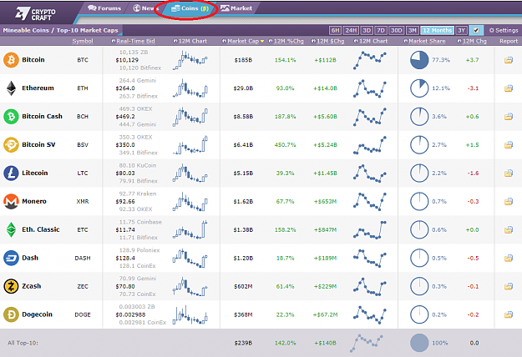Screen dimensions: 522x357
Task: Switch to the 7D time range
Action: (381, 30)
